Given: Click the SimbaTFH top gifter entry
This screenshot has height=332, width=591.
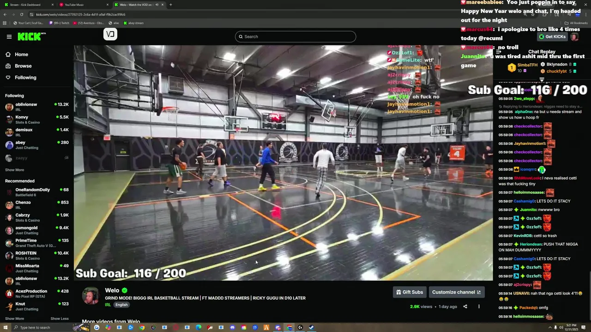Looking at the screenshot, I should pos(523,68).
